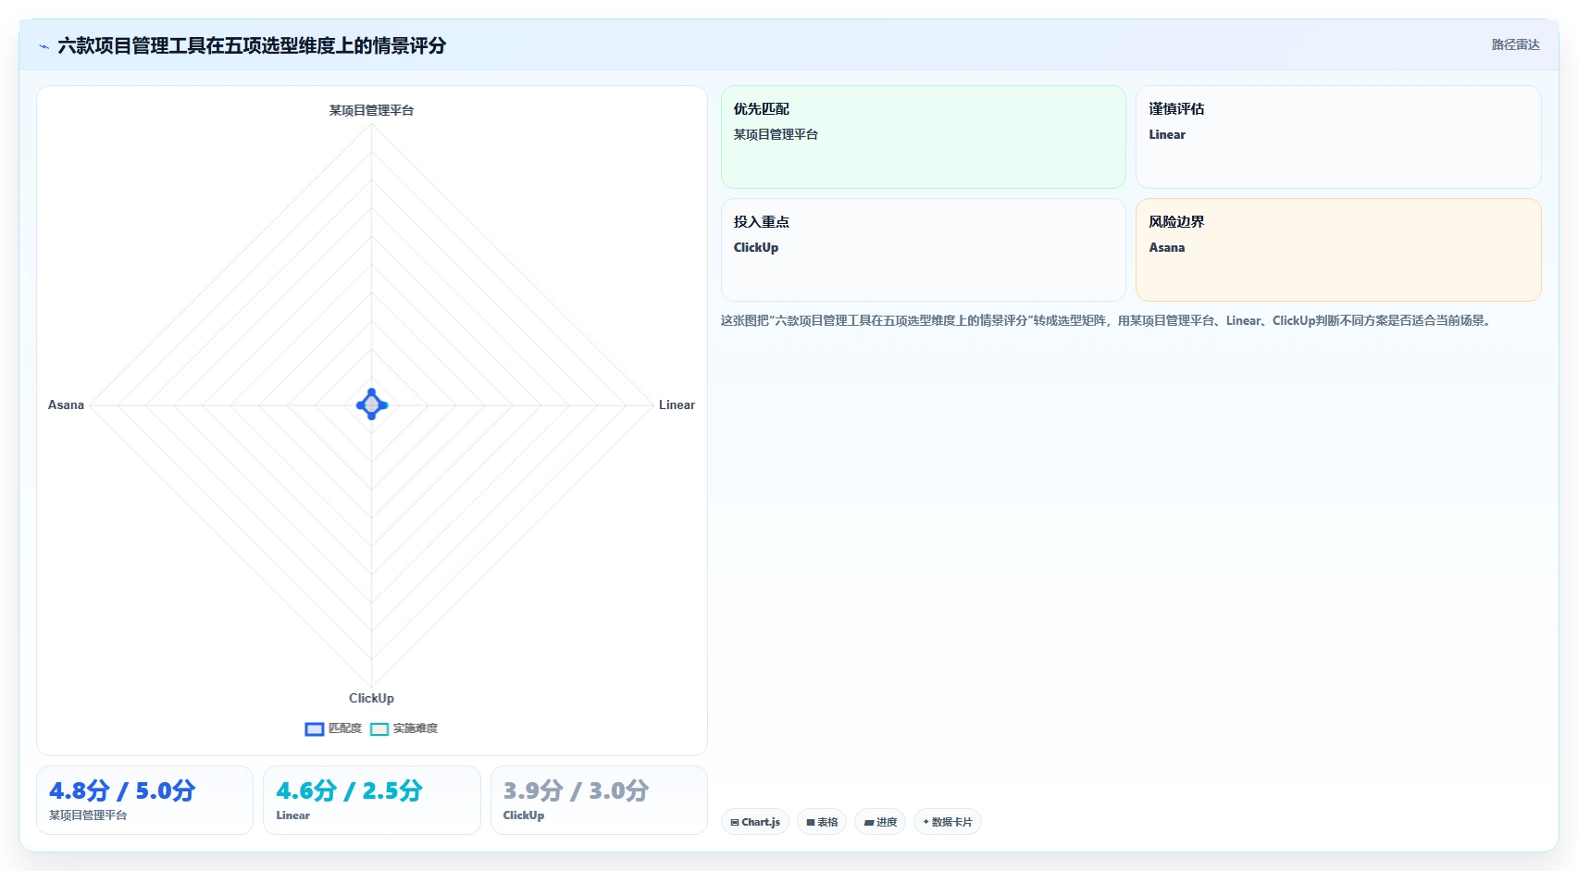Viewport: 1578px width, 871px height.
Task: Toggle the 实施难度 legend swatch
Action: point(379,729)
